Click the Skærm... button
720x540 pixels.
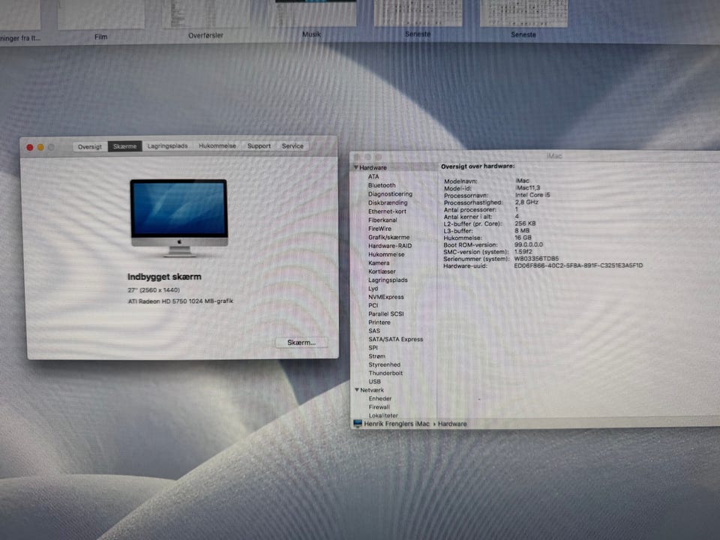[301, 343]
